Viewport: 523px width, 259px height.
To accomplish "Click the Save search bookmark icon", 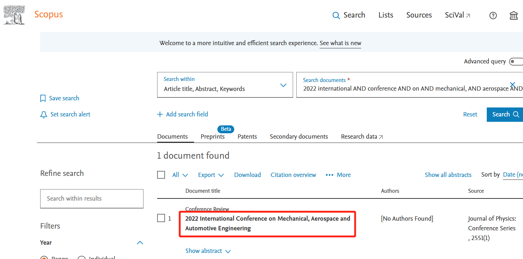I will point(43,98).
